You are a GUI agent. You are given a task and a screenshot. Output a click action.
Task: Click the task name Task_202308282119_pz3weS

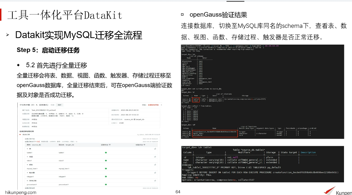tap(44, 110)
